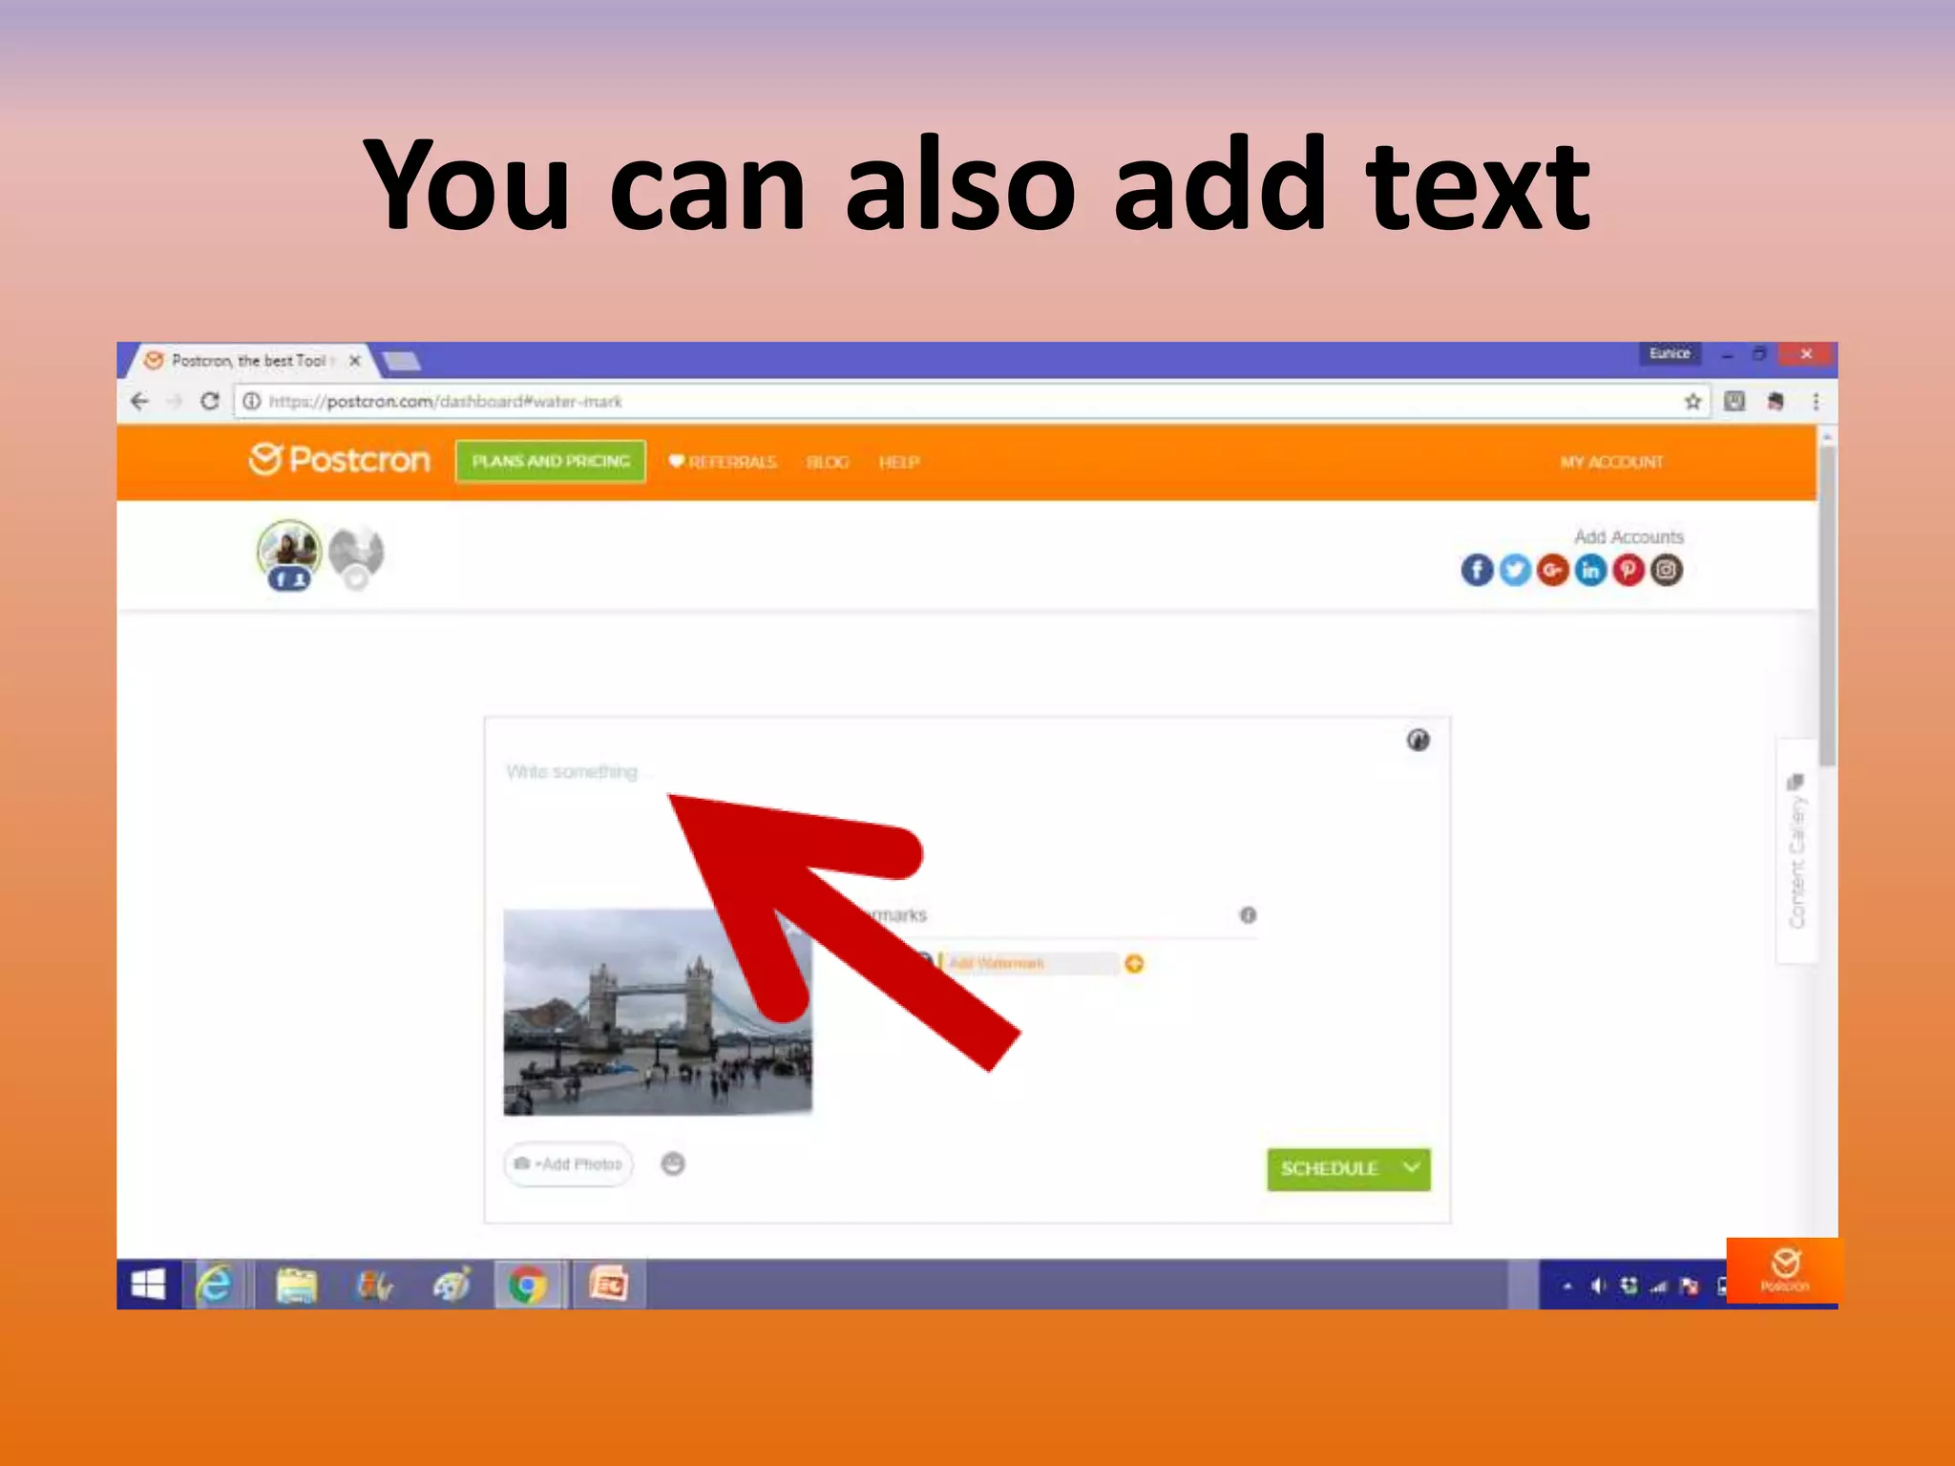Add a LinkedIn account

pos(1590,571)
